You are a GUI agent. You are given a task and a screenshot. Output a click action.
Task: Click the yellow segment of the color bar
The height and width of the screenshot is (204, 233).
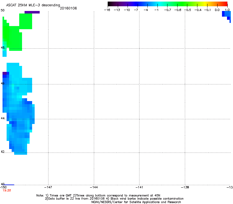pyautogui.click(x=205, y=4)
